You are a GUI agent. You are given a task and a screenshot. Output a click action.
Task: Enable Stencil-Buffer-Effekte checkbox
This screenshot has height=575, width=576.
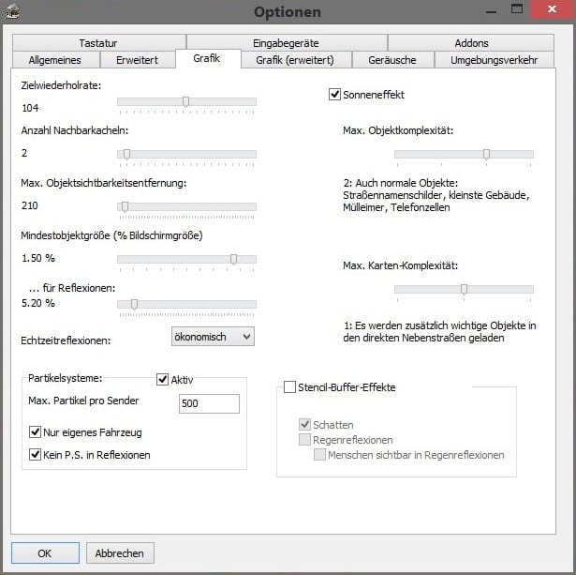(289, 386)
